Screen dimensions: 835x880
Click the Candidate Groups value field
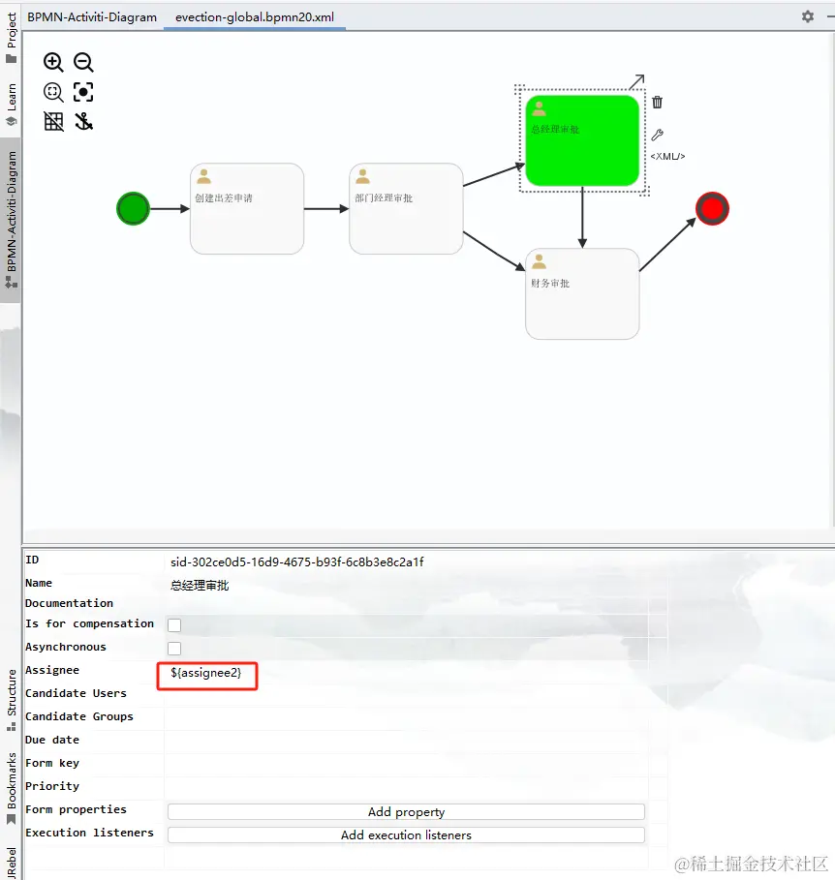point(406,717)
